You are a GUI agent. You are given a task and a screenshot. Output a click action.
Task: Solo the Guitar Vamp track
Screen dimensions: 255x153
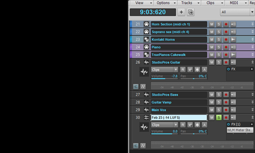(x=219, y=102)
